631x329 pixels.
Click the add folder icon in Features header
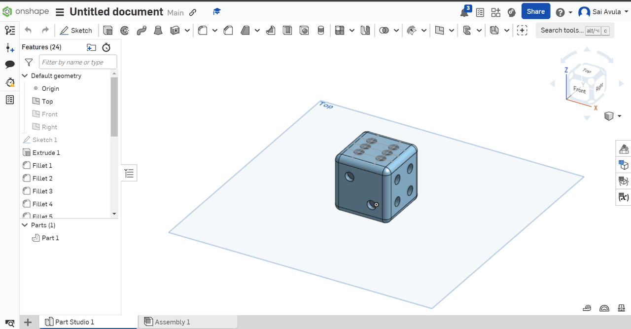[x=91, y=47]
